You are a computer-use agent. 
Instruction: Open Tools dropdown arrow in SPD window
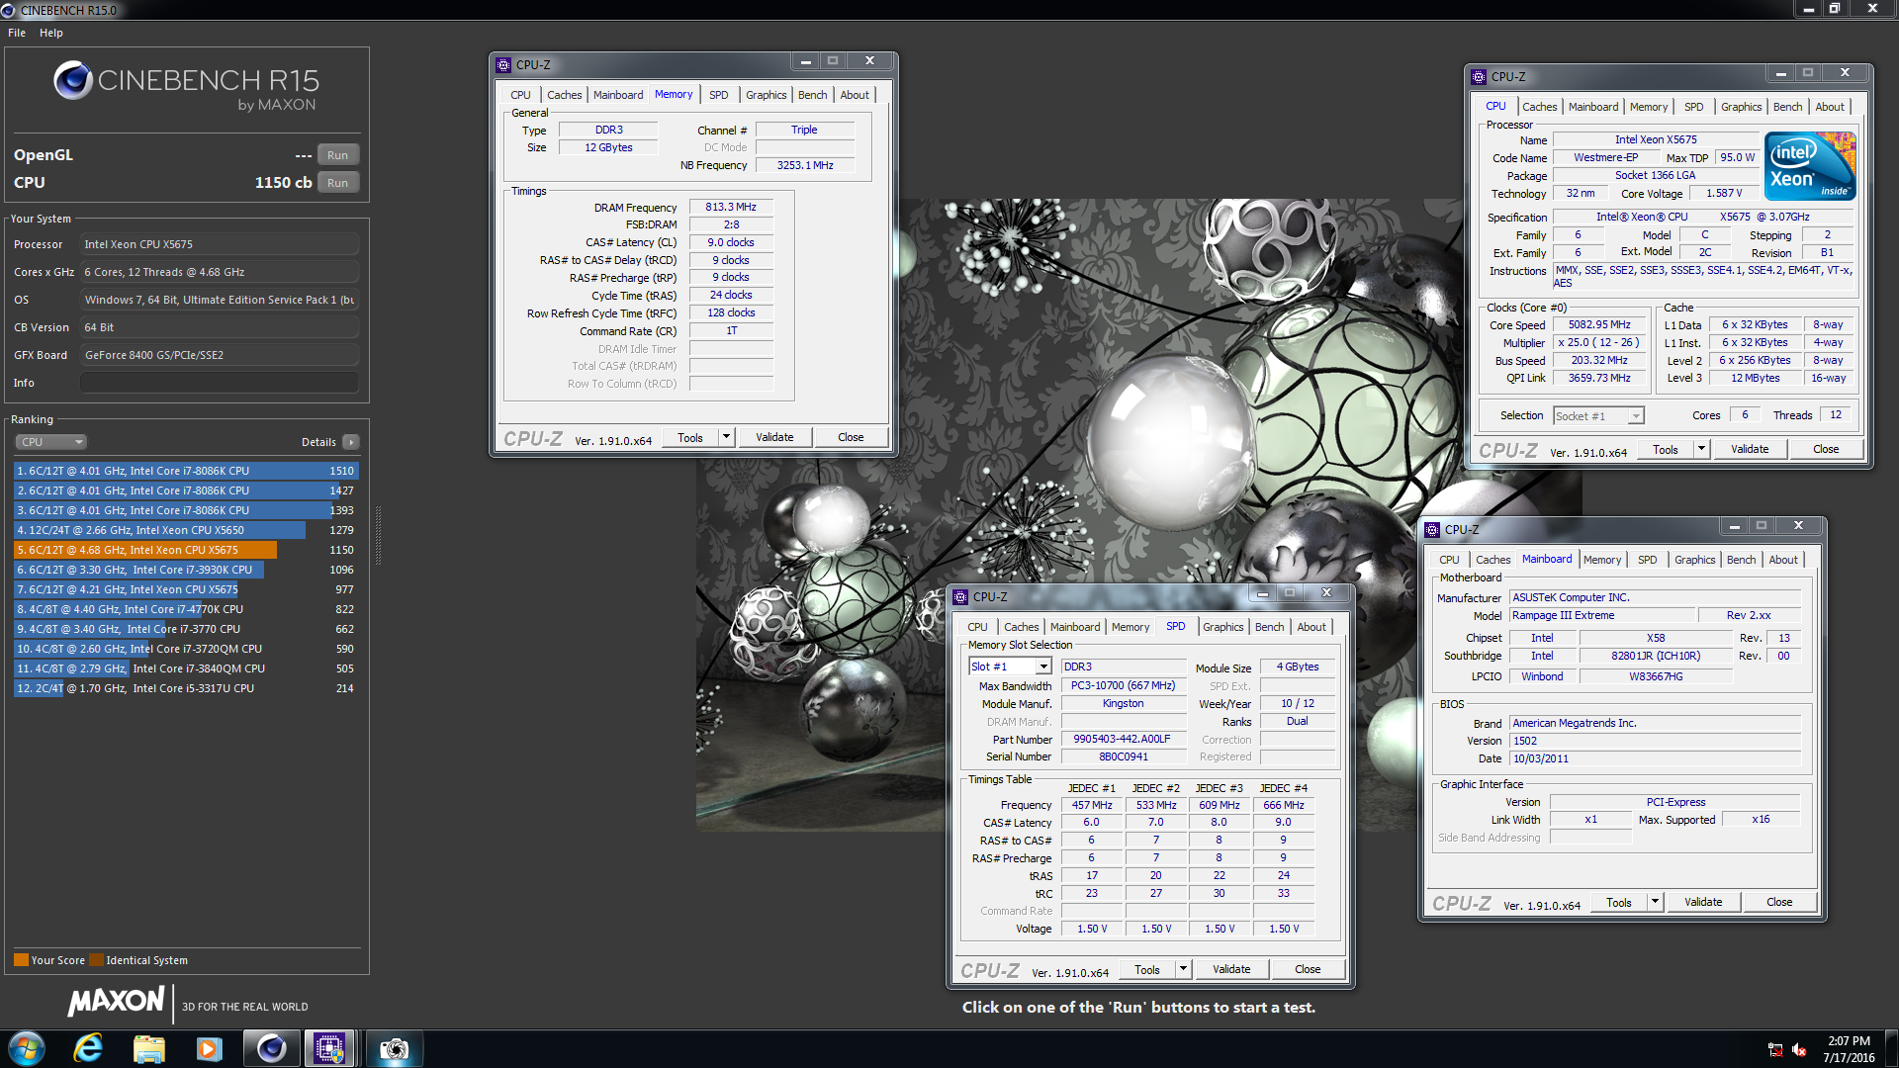click(x=1183, y=969)
